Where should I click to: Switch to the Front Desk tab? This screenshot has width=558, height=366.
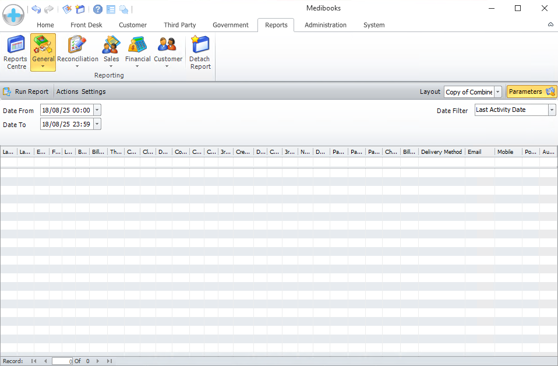click(x=86, y=25)
